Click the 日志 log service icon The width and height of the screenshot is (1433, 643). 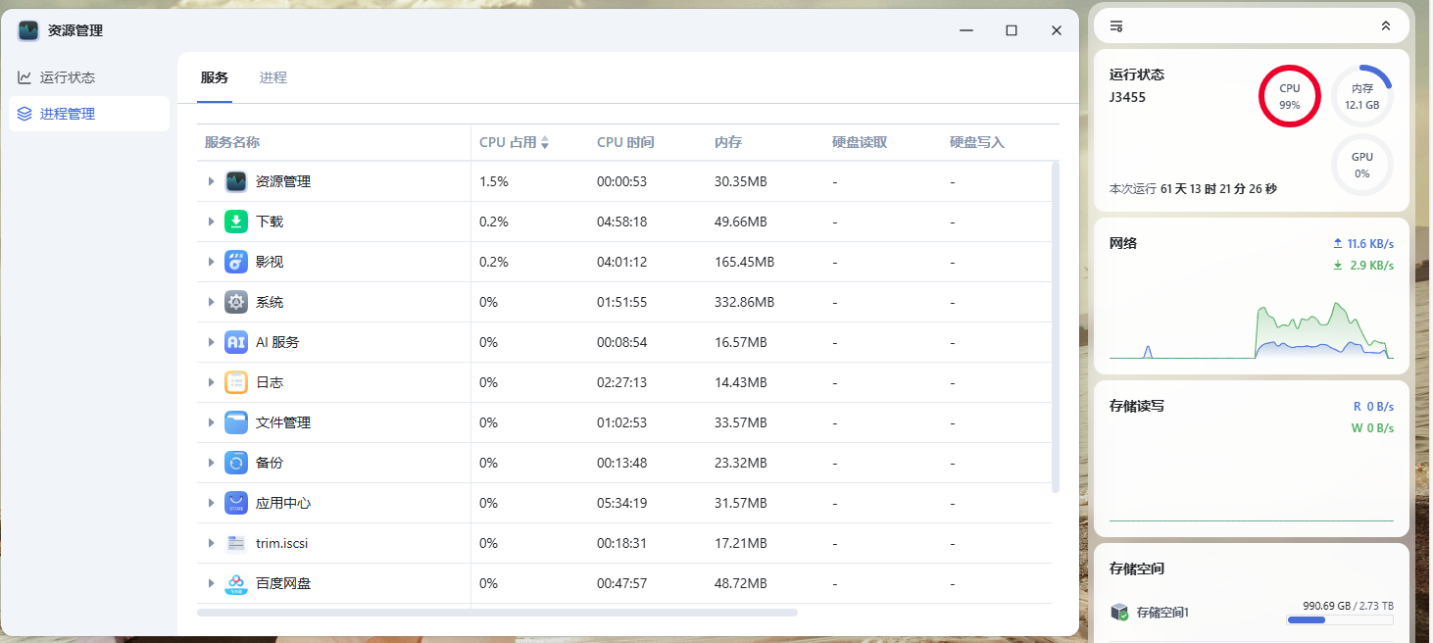pos(235,381)
